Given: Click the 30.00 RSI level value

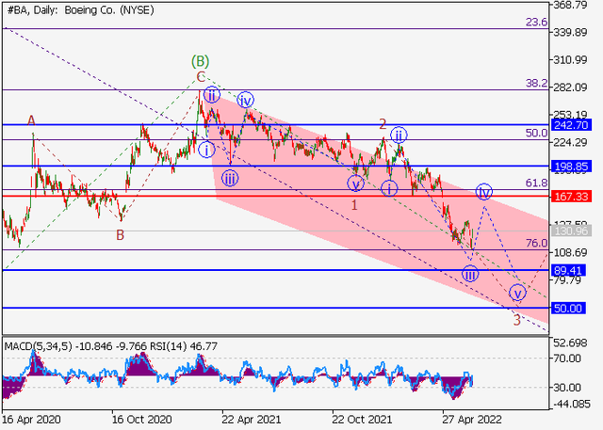Looking at the screenshot, I should [x=567, y=388].
